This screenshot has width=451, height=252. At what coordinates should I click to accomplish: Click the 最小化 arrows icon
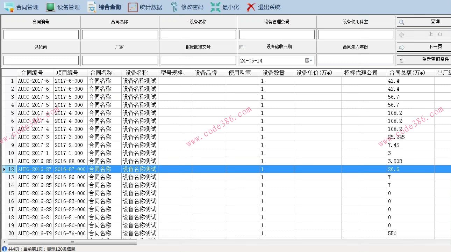(215, 7)
